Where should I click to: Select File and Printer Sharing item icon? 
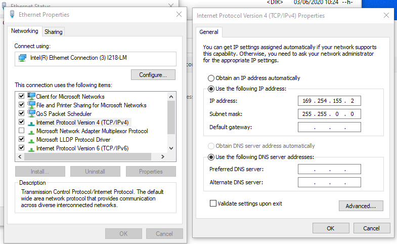tap(31, 105)
